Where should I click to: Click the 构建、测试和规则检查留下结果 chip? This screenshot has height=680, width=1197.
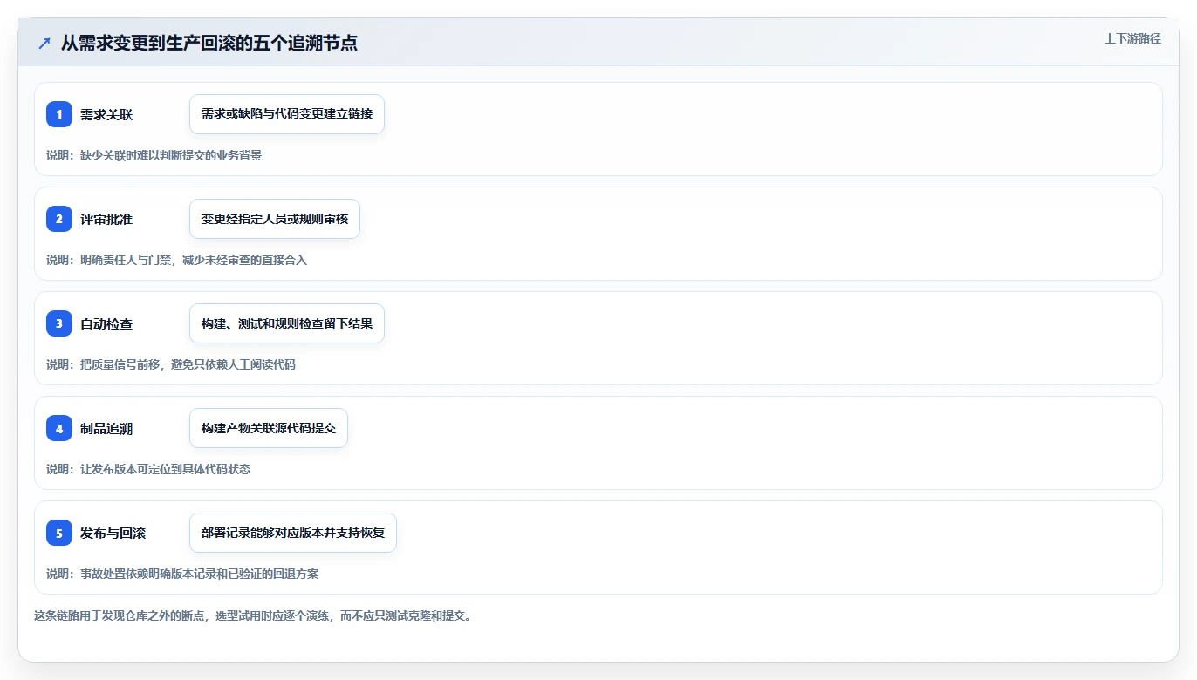click(x=287, y=323)
